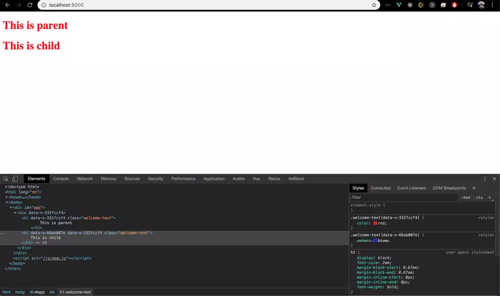Activate the inspect element picker tool
The image size is (500, 296).
[x=5, y=179]
